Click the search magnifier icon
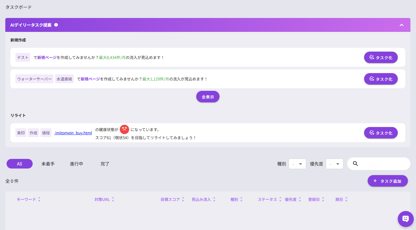Image resolution: width=416 pixels, height=230 pixels. [355, 163]
